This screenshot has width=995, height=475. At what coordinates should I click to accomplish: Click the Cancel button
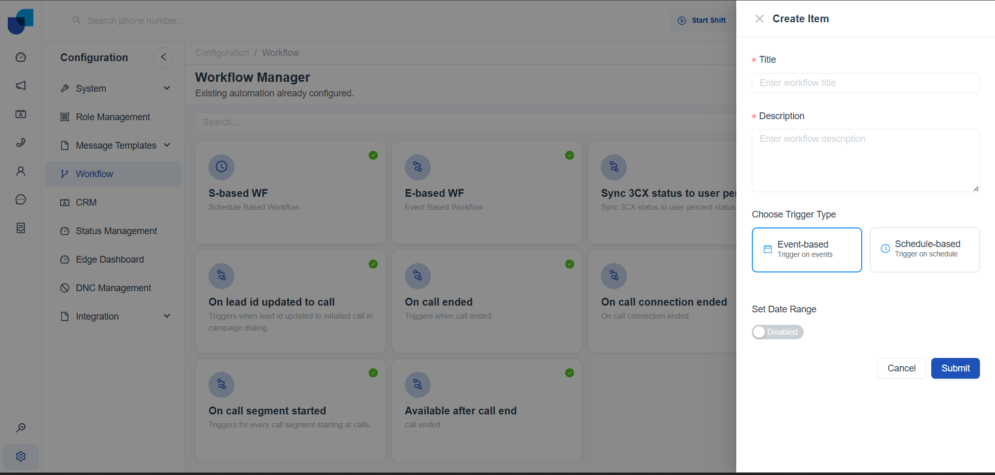tap(901, 368)
